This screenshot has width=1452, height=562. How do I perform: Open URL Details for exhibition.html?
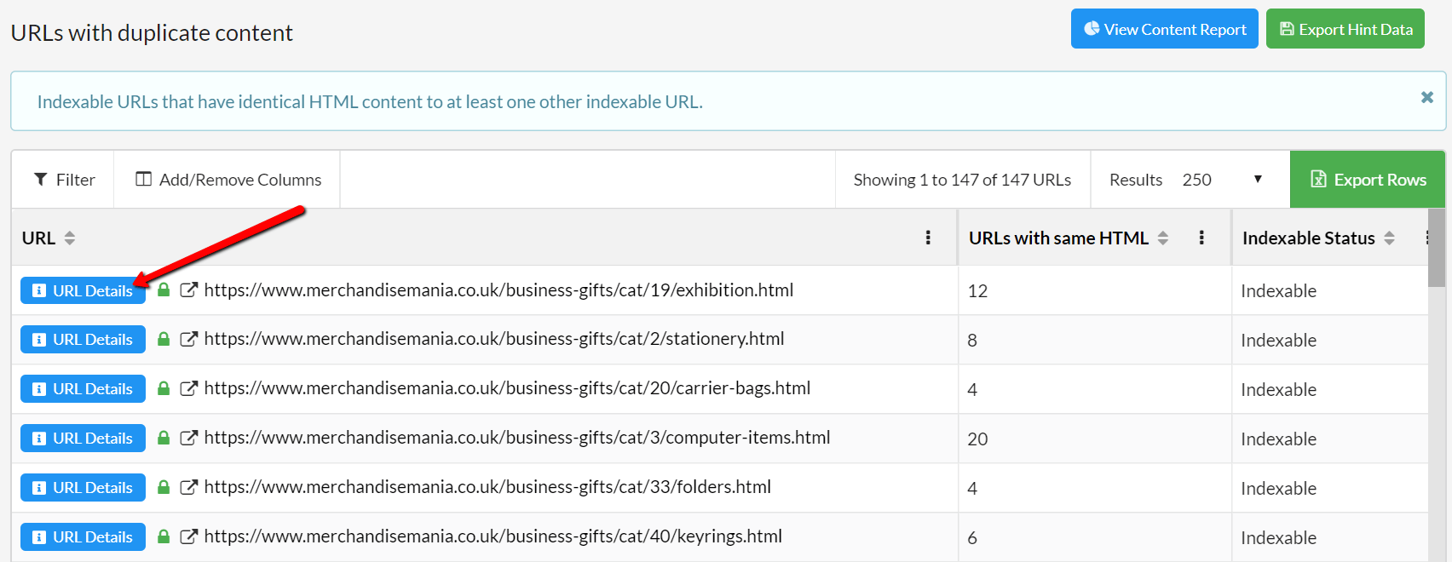[x=83, y=290]
